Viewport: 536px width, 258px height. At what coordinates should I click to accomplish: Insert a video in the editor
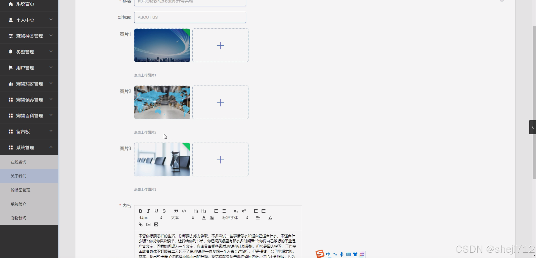(156, 224)
